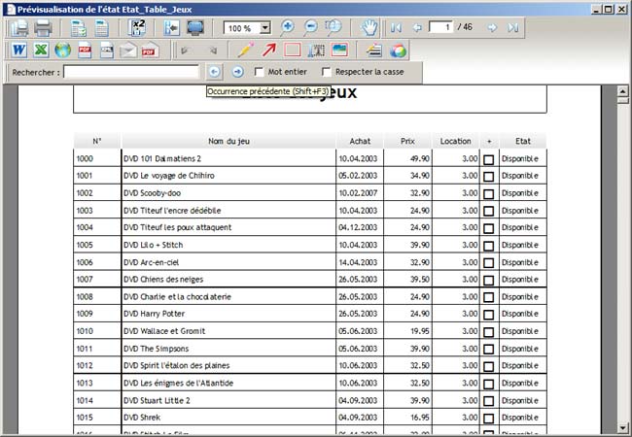Click number 1006 in N° column
632x437 pixels.
click(85, 262)
